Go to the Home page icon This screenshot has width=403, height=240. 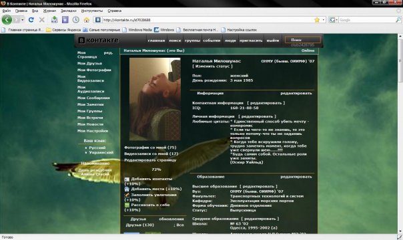coord(87,20)
